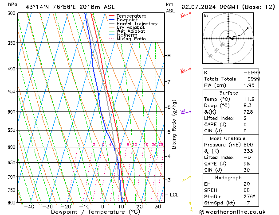Click the yellow wind barb at 700 hPa
Screen dimensions: 279x215
pos(187,179)
